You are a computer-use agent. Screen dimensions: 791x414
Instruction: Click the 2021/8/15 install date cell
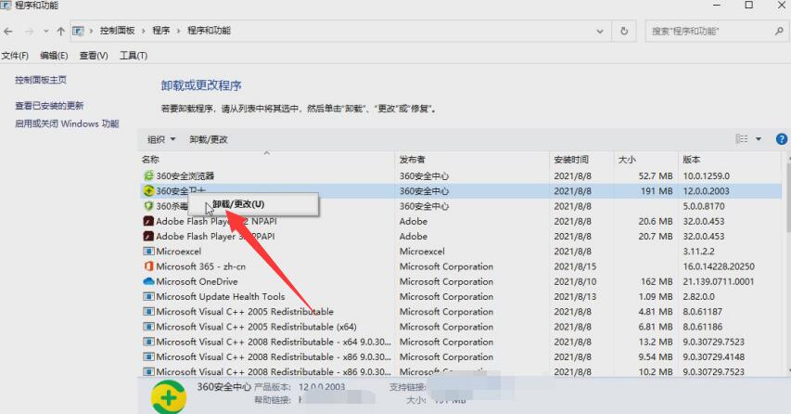point(575,266)
